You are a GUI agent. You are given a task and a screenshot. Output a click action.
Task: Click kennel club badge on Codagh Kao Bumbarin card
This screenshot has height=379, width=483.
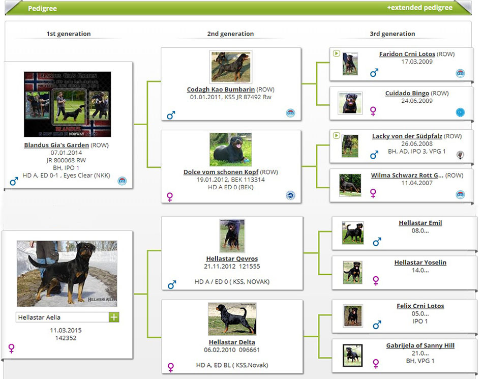(x=290, y=113)
